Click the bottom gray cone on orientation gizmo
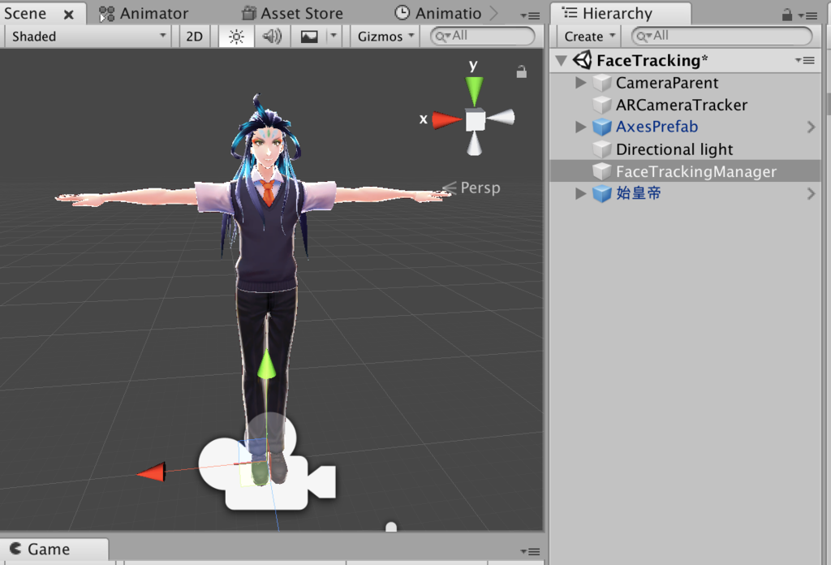Image resolution: width=831 pixels, height=565 pixels. click(474, 144)
